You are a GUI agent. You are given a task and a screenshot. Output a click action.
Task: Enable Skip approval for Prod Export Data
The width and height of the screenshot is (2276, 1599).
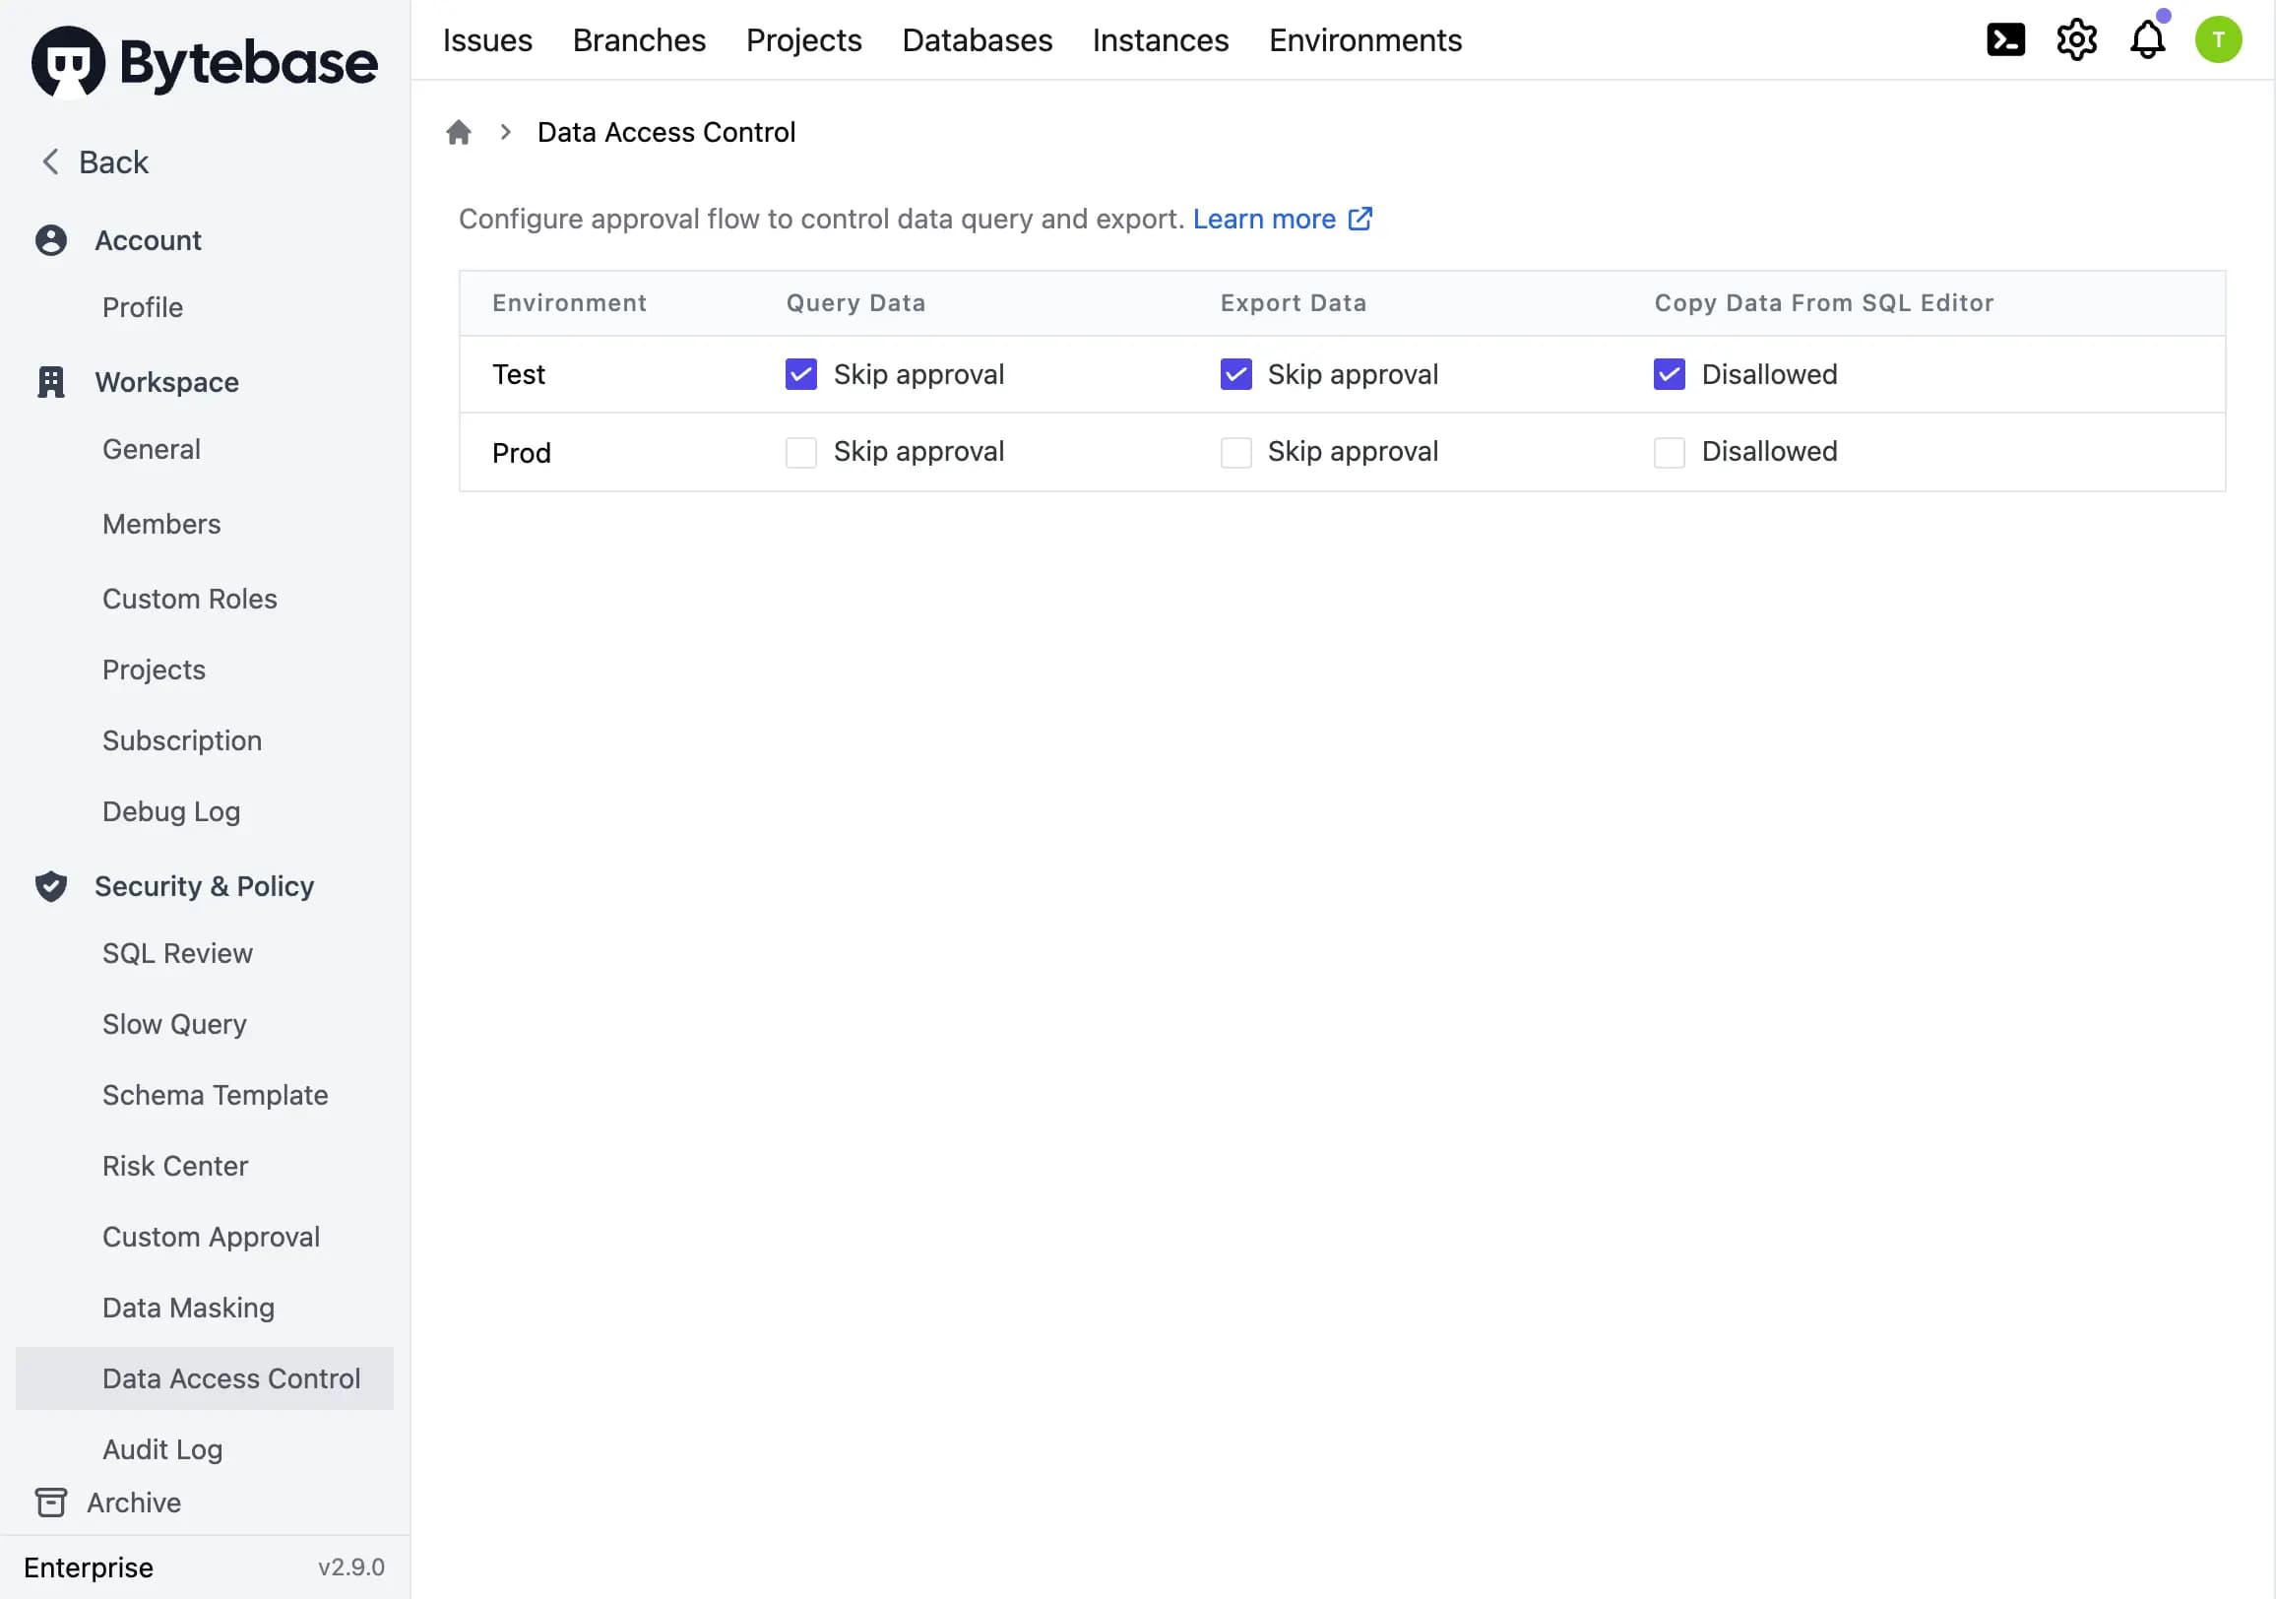[x=1233, y=450]
